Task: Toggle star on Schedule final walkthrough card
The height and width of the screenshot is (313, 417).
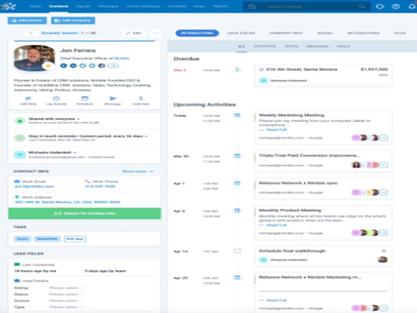Action: 384,251
